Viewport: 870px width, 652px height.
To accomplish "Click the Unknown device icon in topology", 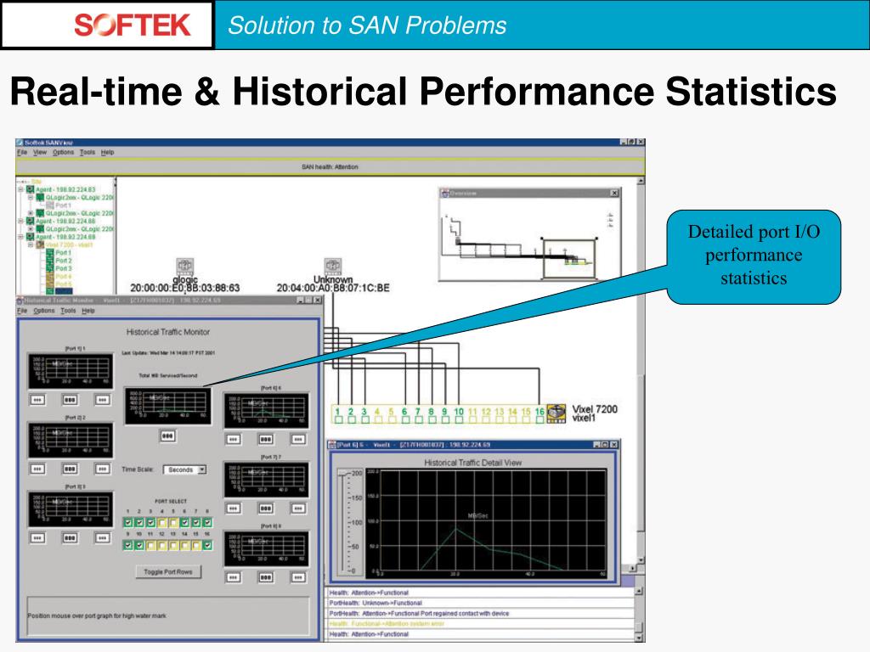I will (x=332, y=267).
